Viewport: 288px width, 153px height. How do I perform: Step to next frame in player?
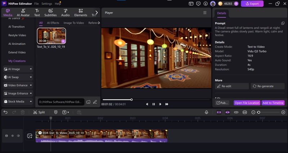(x=160, y=104)
